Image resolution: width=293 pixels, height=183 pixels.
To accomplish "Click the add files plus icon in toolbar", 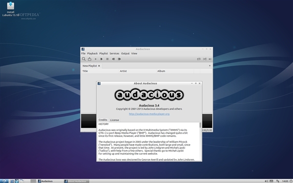I will pyautogui.click(x=96, y=59).
